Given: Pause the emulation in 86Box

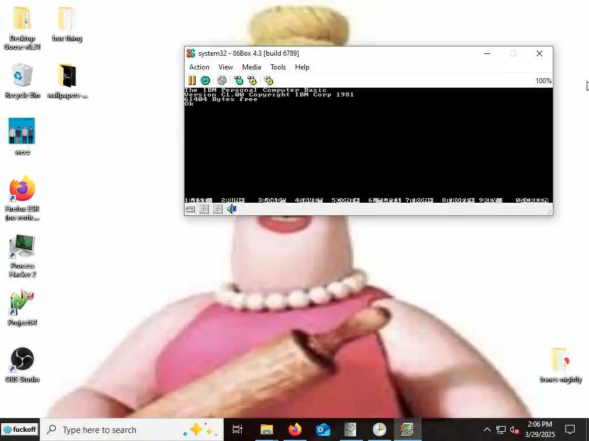Looking at the screenshot, I should coord(192,80).
